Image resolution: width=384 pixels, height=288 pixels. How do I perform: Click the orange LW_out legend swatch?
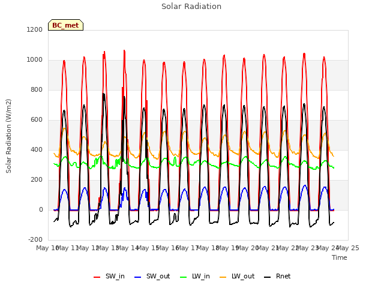223,277
